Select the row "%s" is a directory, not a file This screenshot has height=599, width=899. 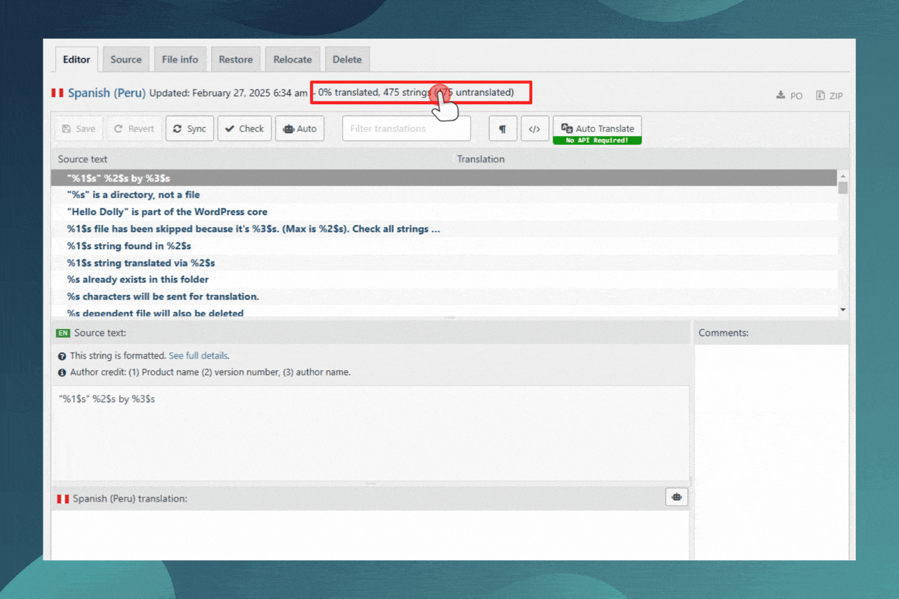coord(444,195)
